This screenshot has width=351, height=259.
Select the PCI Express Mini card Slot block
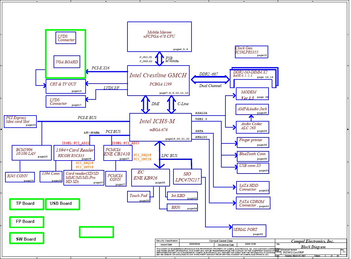coord(20,122)
